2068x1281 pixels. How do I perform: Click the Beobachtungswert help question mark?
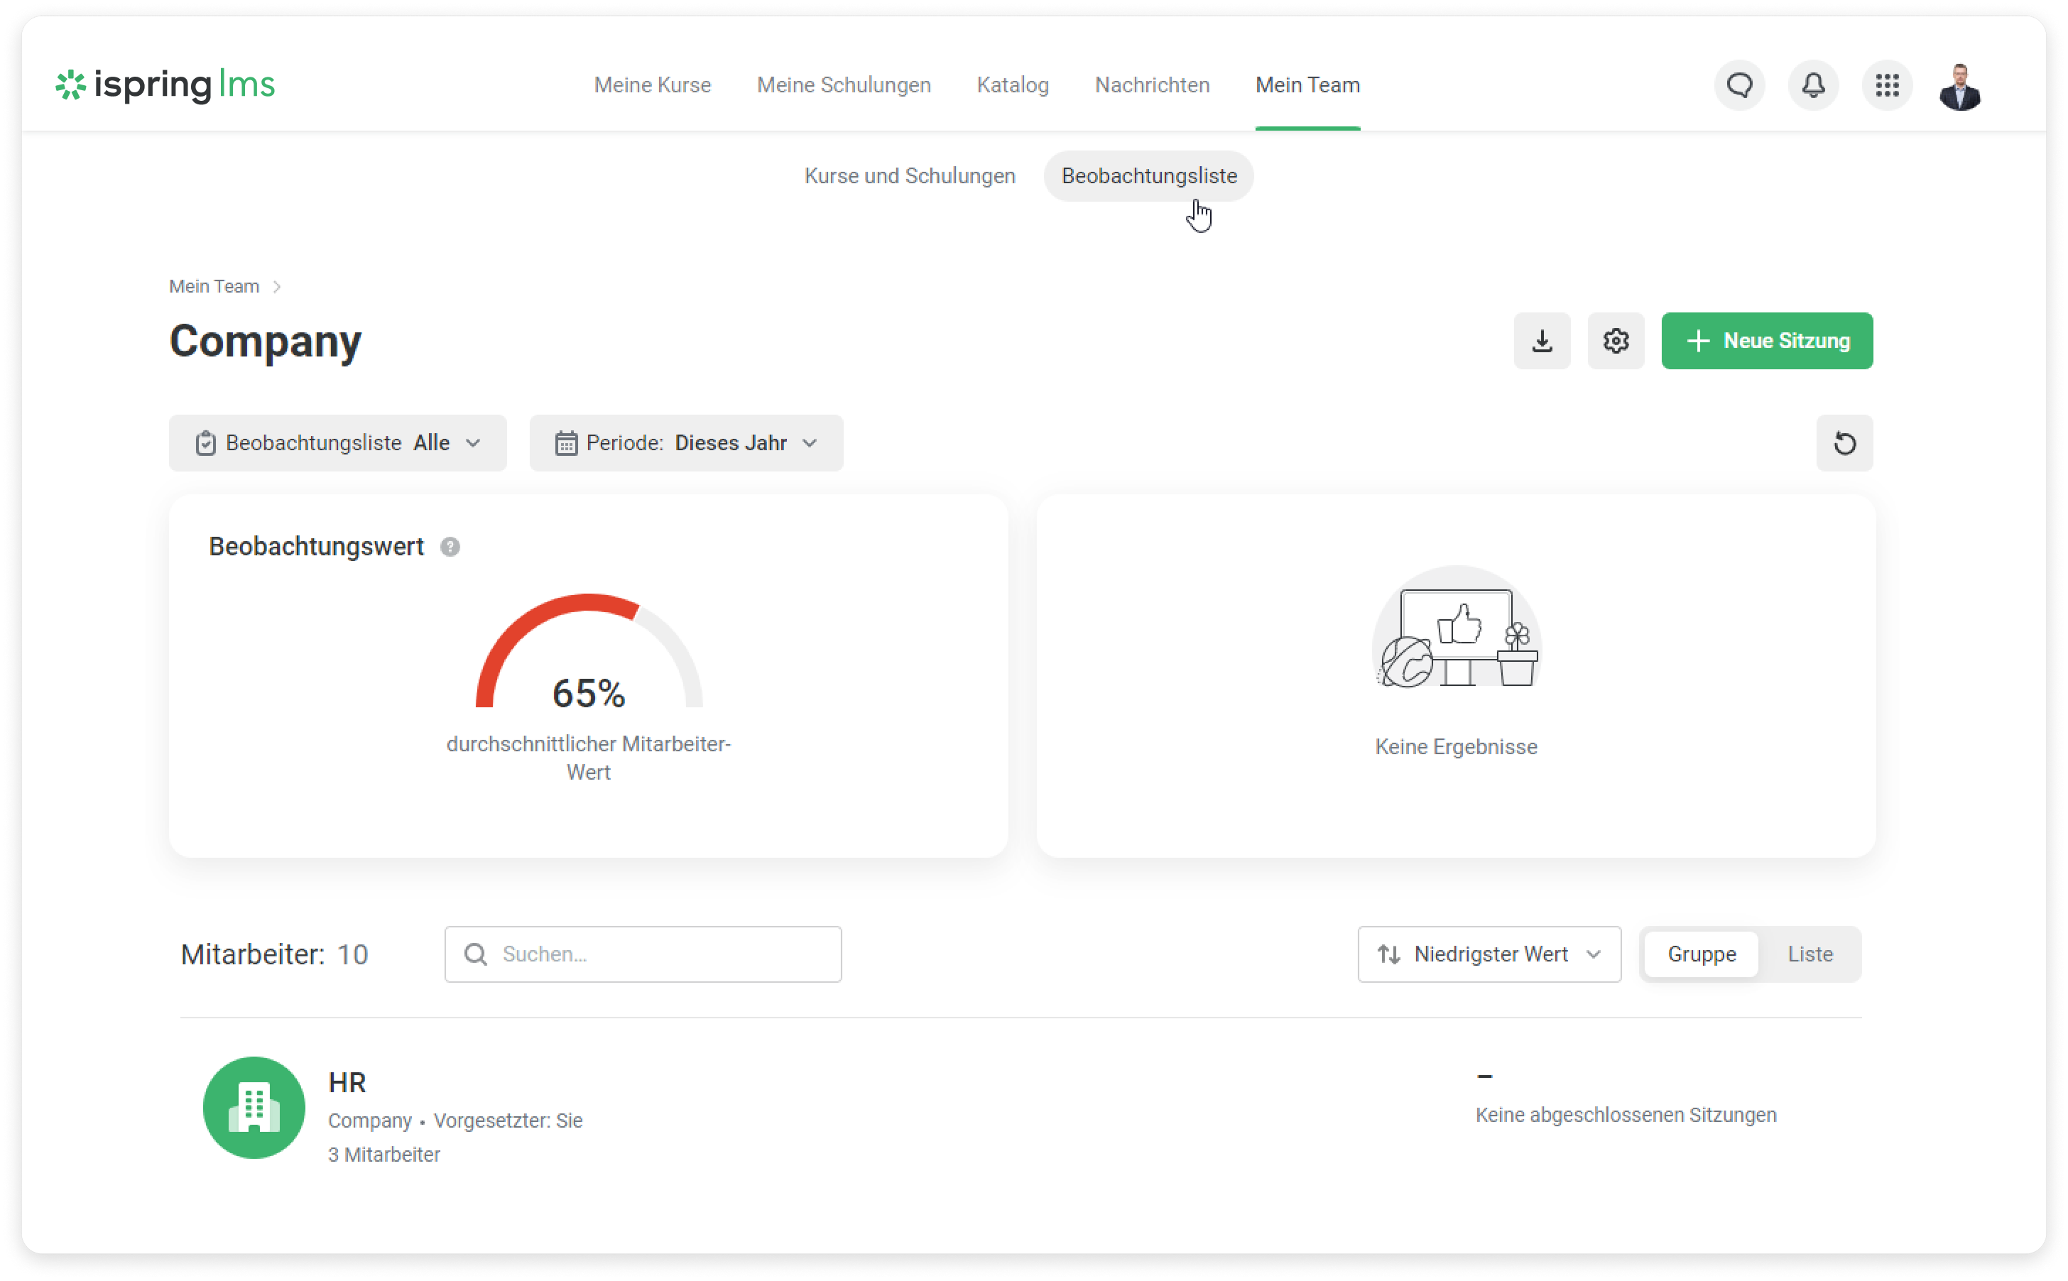tap(450, 547)
